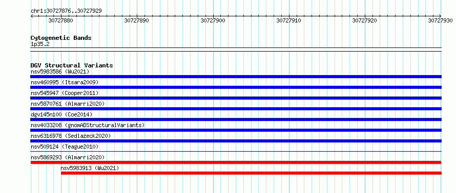Select the nsv460995 (Itsara2009) label
Viewport: 456px width, 193px height.
[65, 82]
